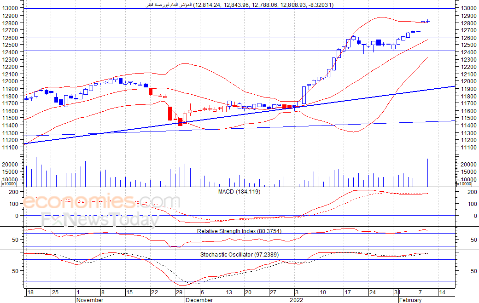Click date label 22 on the time axis
Screen dimensions: 479x303
click(155, 292)
